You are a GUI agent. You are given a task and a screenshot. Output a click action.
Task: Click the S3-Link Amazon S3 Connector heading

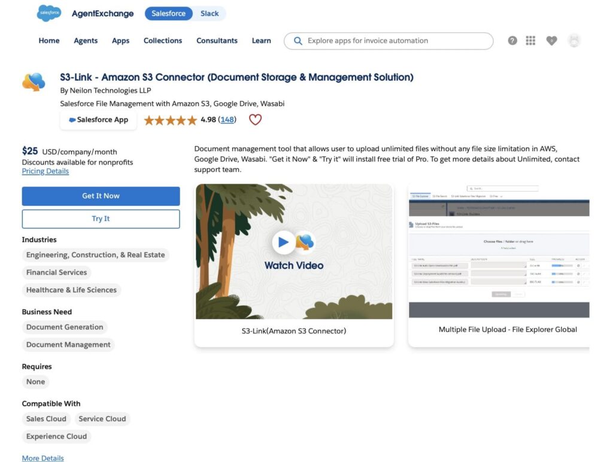[236, 77]
